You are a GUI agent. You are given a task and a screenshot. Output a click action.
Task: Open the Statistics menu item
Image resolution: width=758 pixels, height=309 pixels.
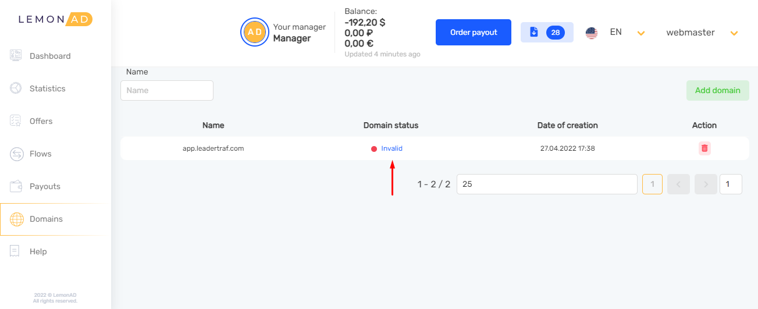point(48,88)
